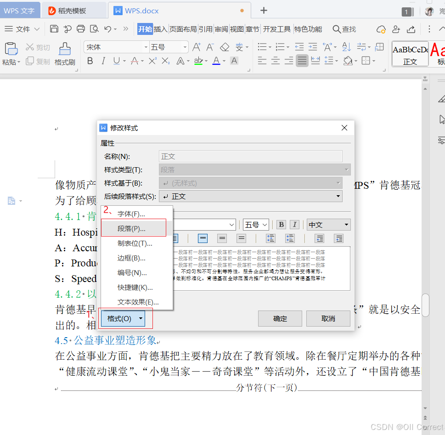The image size is (445, 435).
Task: Increase font size with A+ icon
Action: tap(197, 47)
